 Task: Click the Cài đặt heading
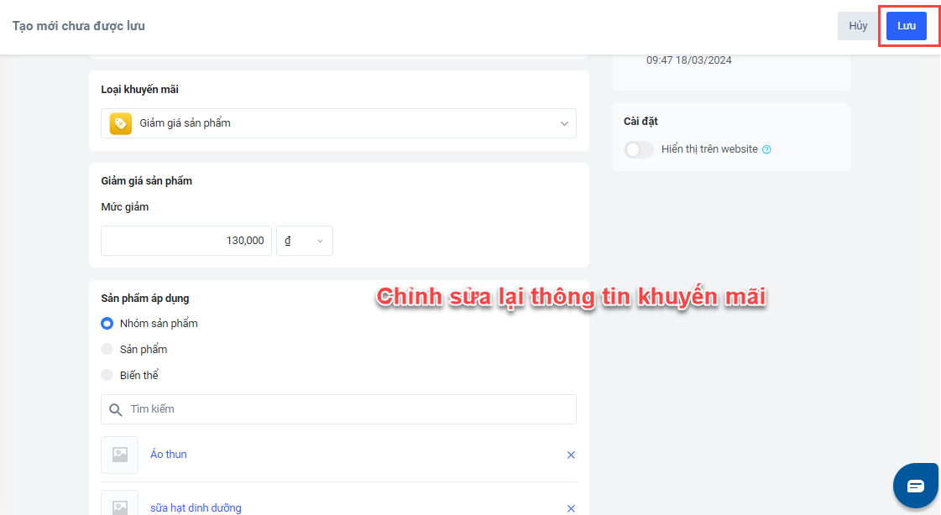(640, 121)
